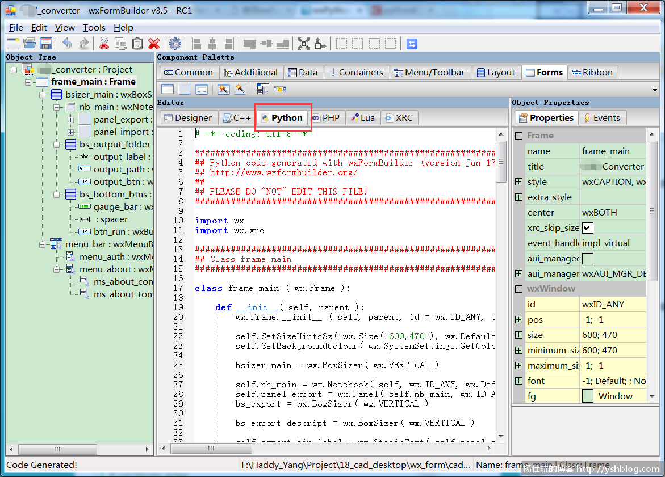Screen dimensions: 665x477
Task: Open the Tools menu
Action: click(x=94, y=28)
